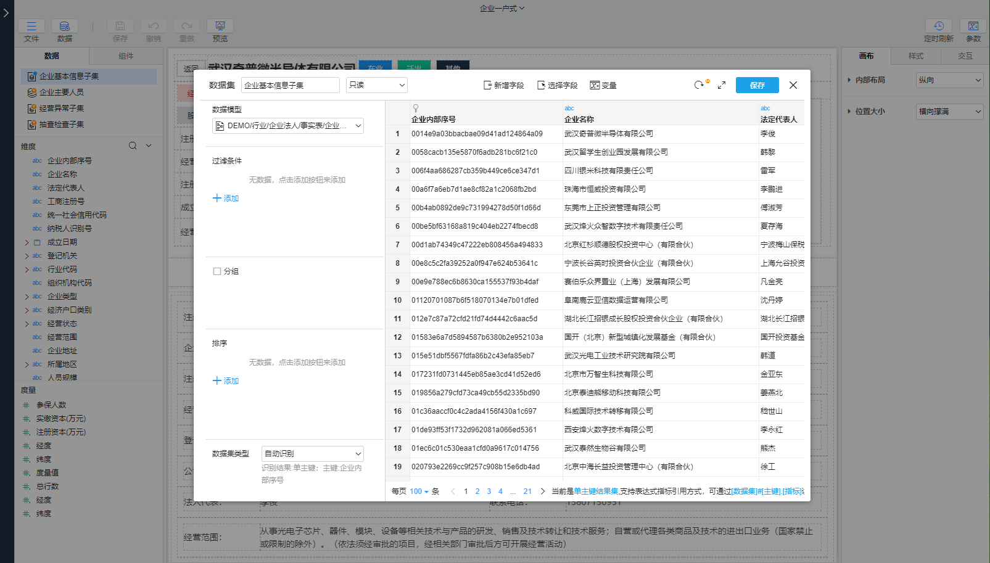Screen dimensions: 990x563
Task: Go to page 2 of results
Action: point(477,491)
